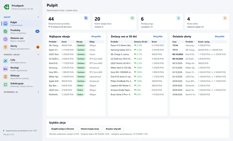Click the Dobra badge in the KitchenAi... row
Image resolution: width=233 pixels, height=141 pixels.
click(x=80, y=94)
